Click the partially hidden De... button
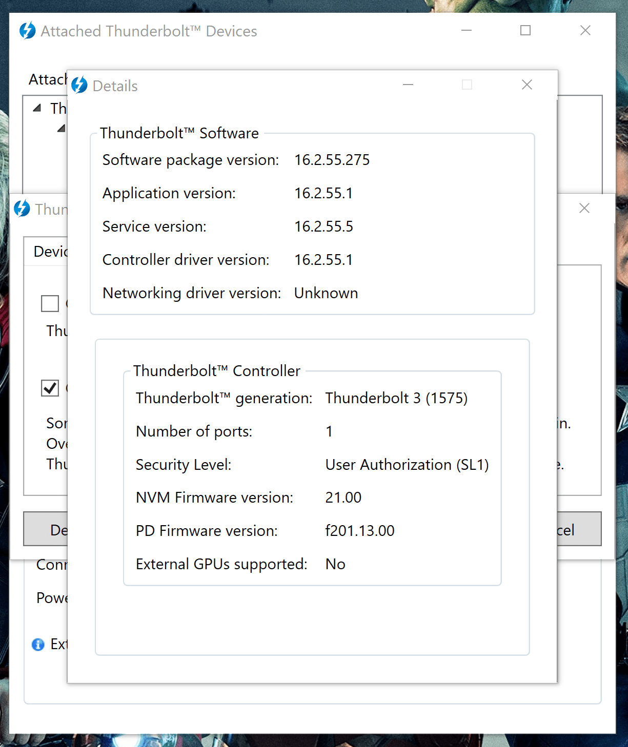Viewport: 628px width, 747px height. 46,529
